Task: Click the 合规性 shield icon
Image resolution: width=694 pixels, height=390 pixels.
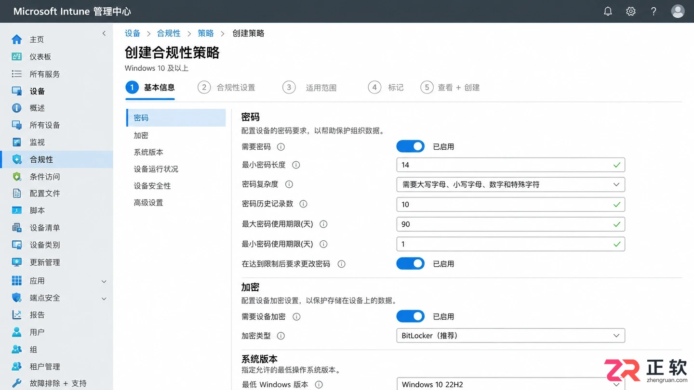Action: pyautogui.click(x=17, y=159)
